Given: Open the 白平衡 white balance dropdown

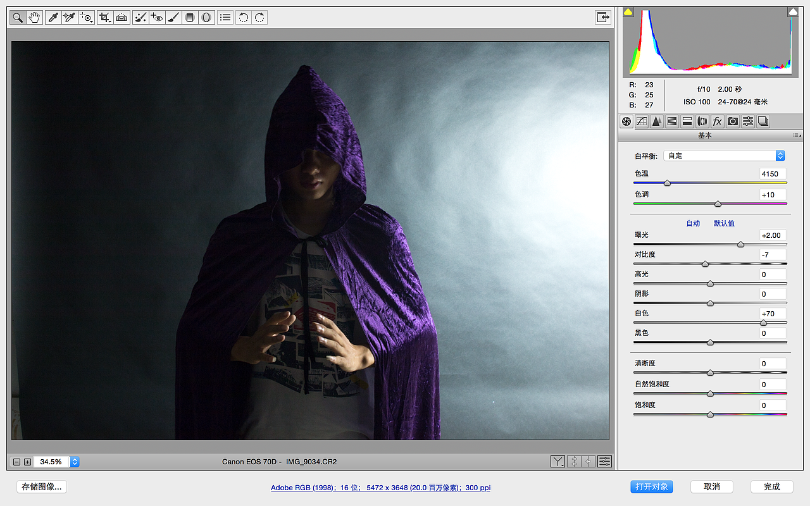Looking at the screenshot, I should click(x=724, y=156).
